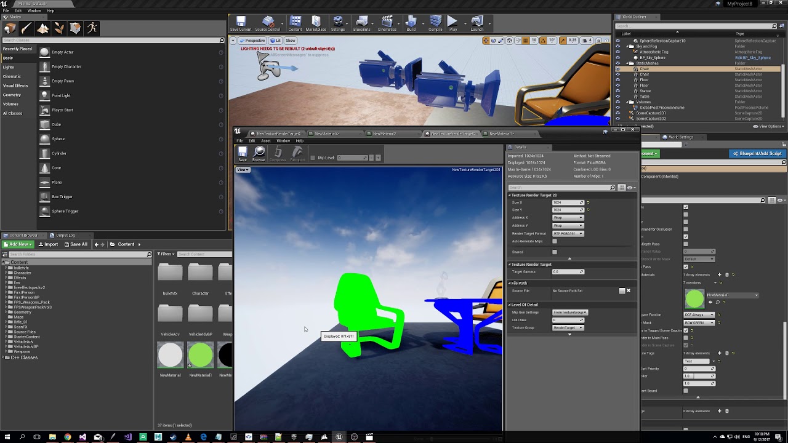Click the Build toolbar button
Viewport: 788px width, 443px height.
tap(411, 24)
